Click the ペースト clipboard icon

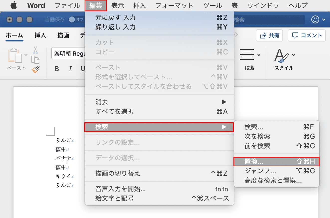(x=16, y=55)
